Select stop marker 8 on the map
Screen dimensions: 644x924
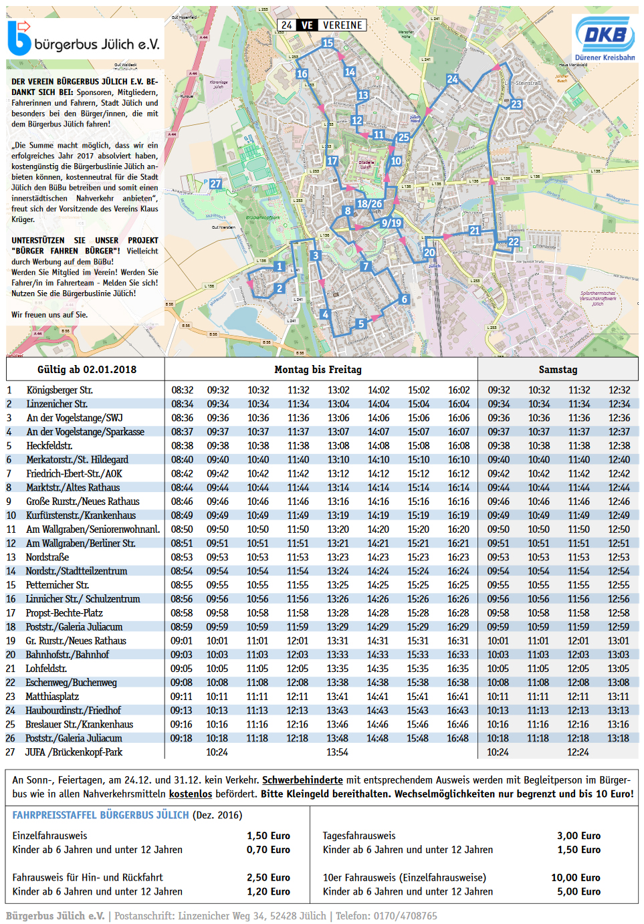click(x=347, y=211)
